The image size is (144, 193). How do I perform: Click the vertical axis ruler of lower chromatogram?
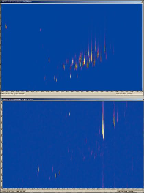tap(2, 145)
